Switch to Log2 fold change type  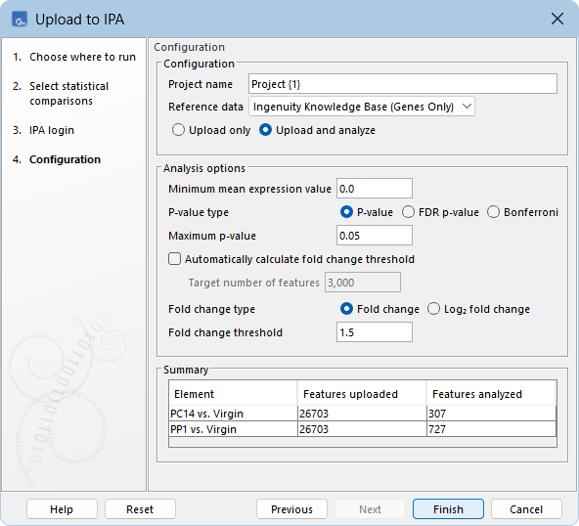tap(433, 309)
